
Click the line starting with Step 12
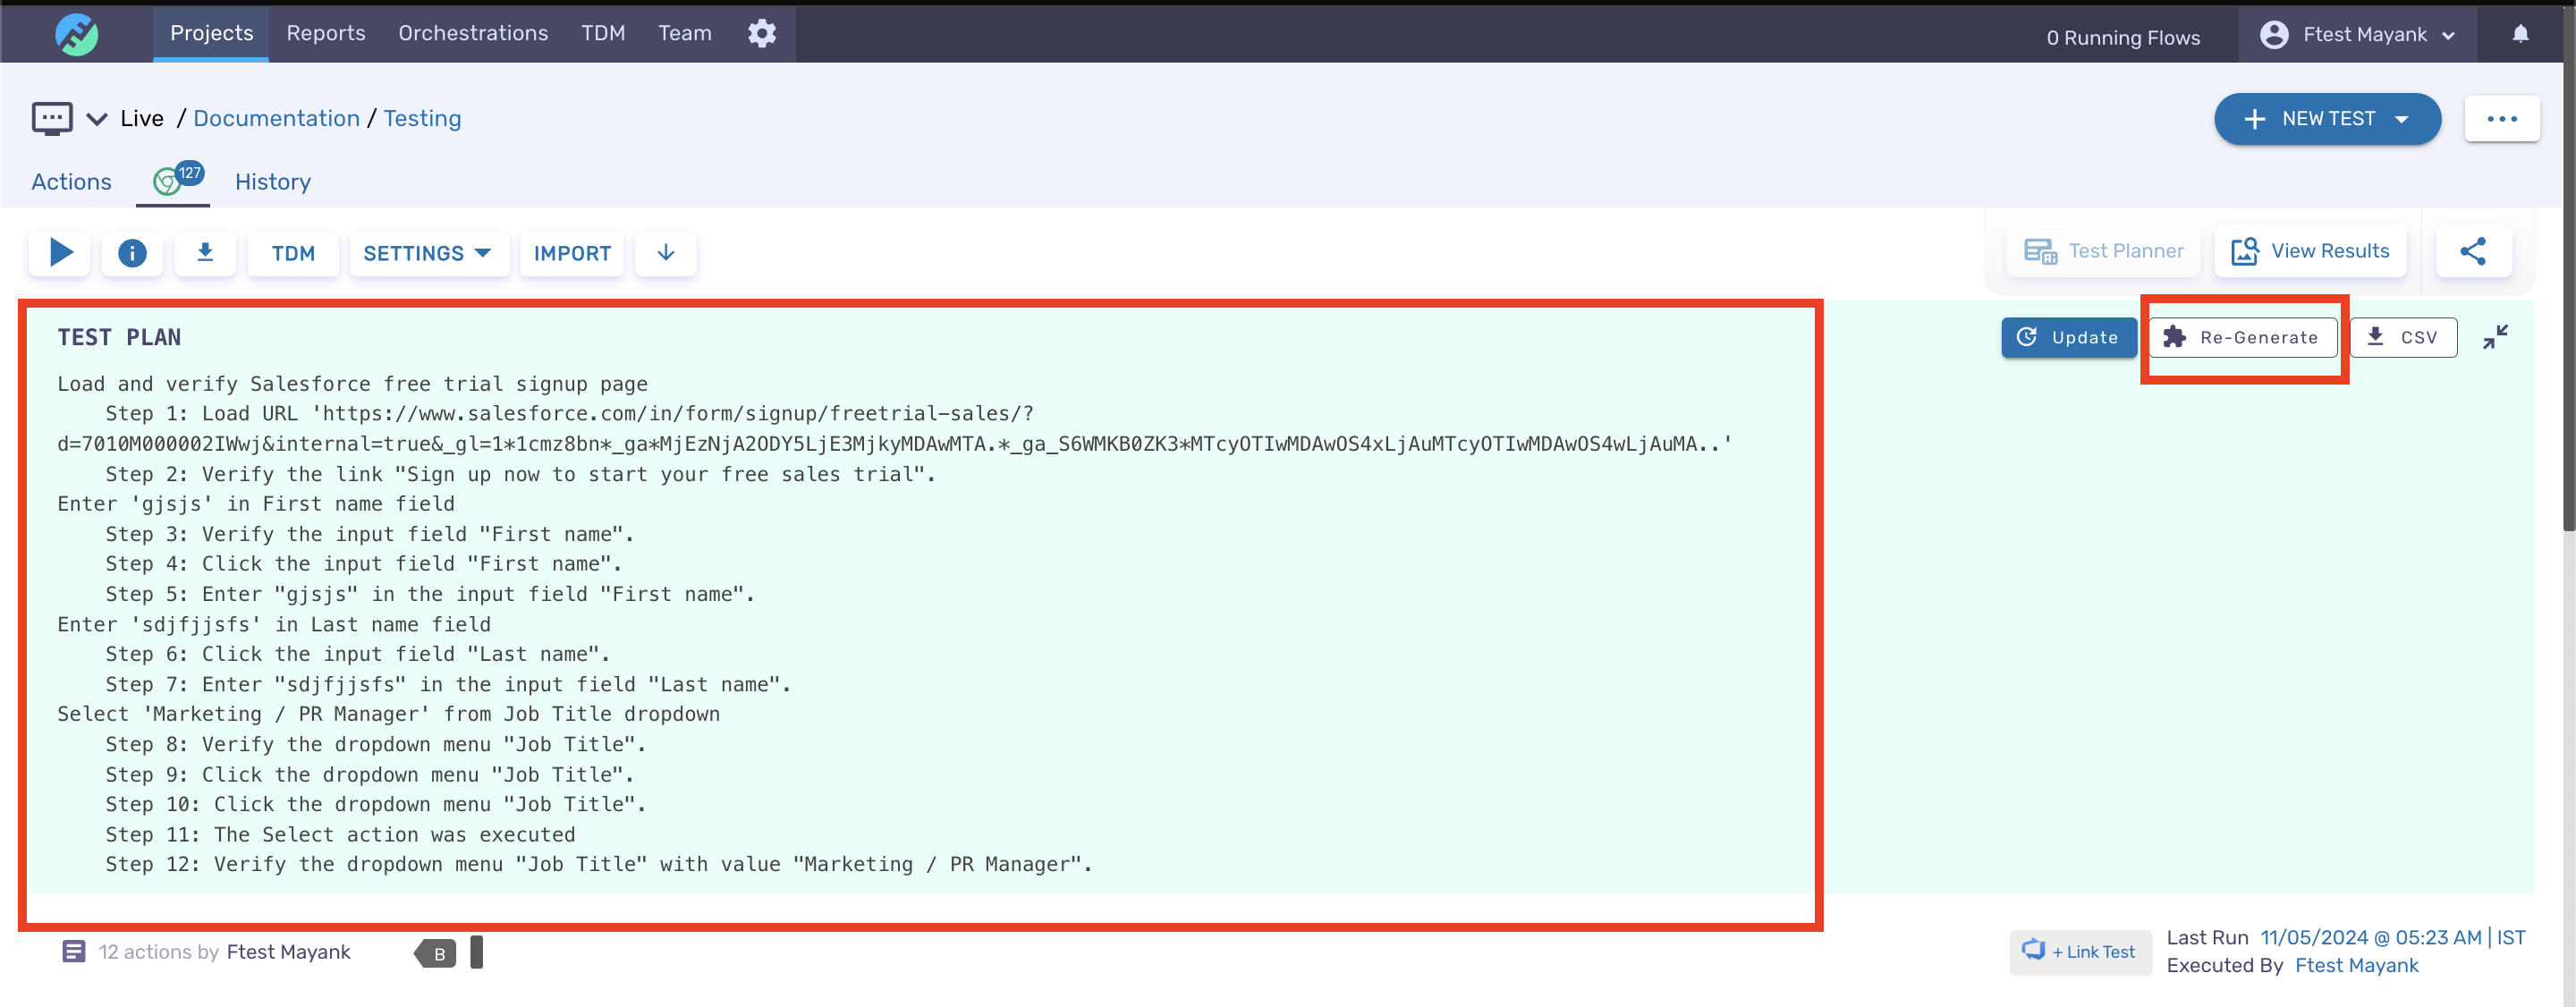599,864
